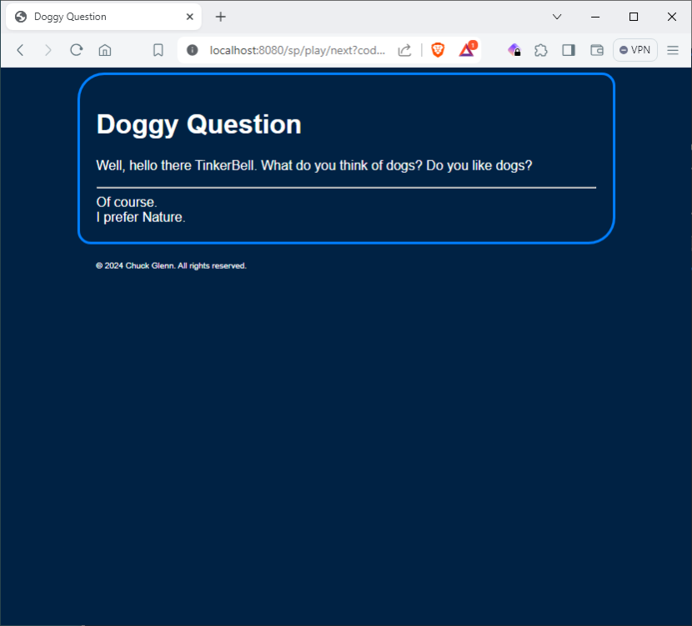Reload the current page
692x626 pixels.
tap(76, 50)
